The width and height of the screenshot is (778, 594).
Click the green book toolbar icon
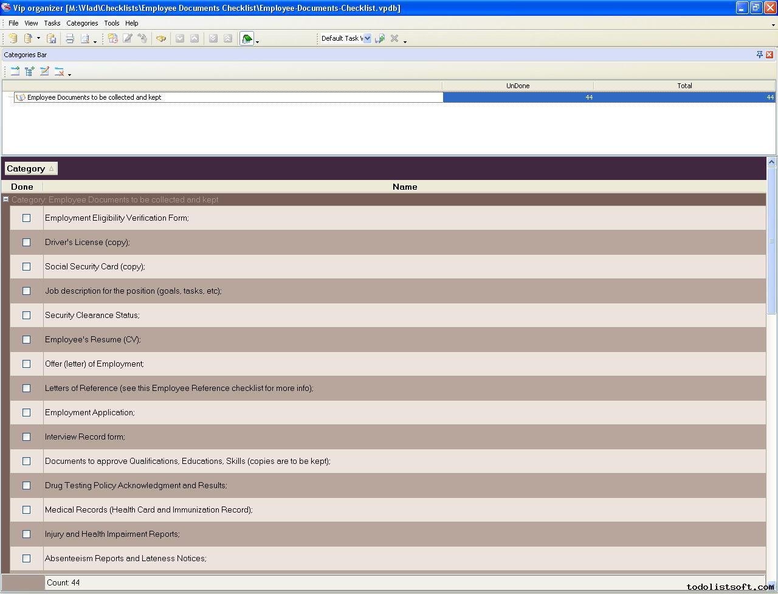tap(247, 38)
